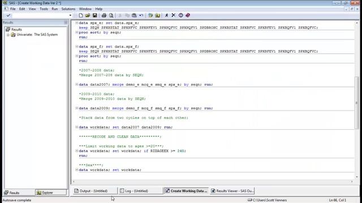This screenshot has height=203, width=362.
Task: Open the Help menu
Action: 99,9
